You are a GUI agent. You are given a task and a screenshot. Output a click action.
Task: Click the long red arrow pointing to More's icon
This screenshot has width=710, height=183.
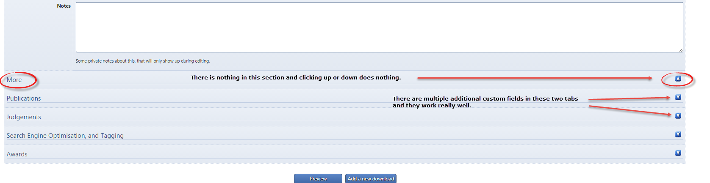click(535, 78)
